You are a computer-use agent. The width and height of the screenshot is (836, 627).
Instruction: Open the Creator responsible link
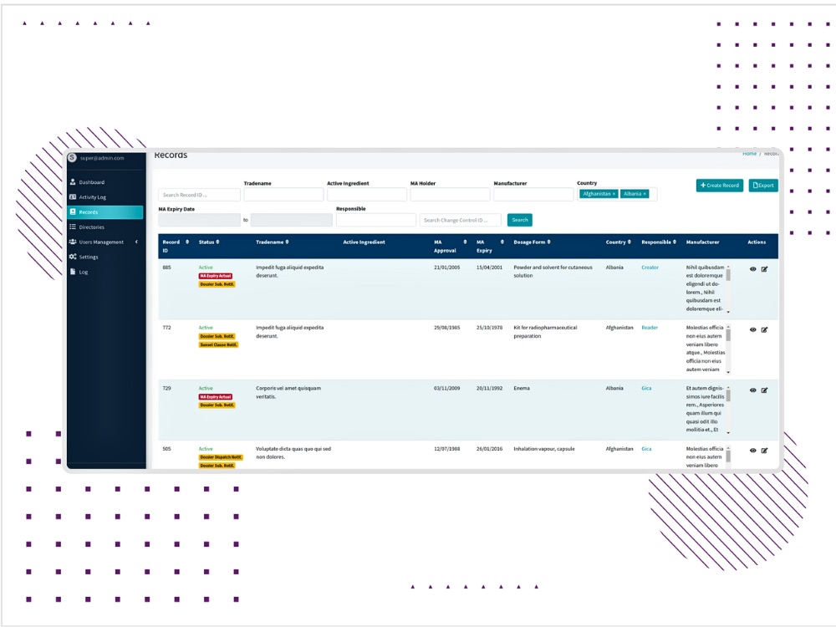coord(650,268)
